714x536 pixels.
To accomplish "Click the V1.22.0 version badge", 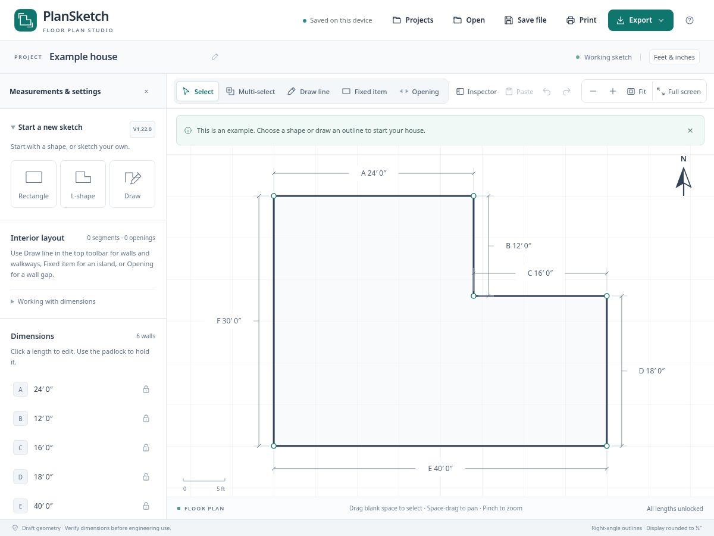I will point(142,129).
